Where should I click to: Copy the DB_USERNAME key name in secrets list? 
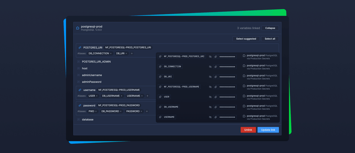(x=160, y=107)
